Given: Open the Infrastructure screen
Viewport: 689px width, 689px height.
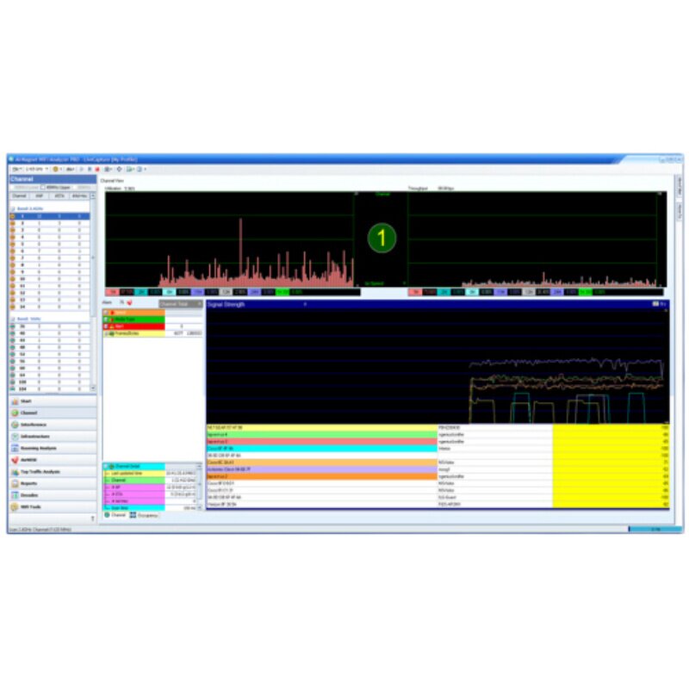Looking at the screenshot, I should coord(53,437).
